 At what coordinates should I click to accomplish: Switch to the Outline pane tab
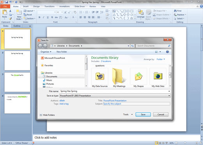click(17, 26)
